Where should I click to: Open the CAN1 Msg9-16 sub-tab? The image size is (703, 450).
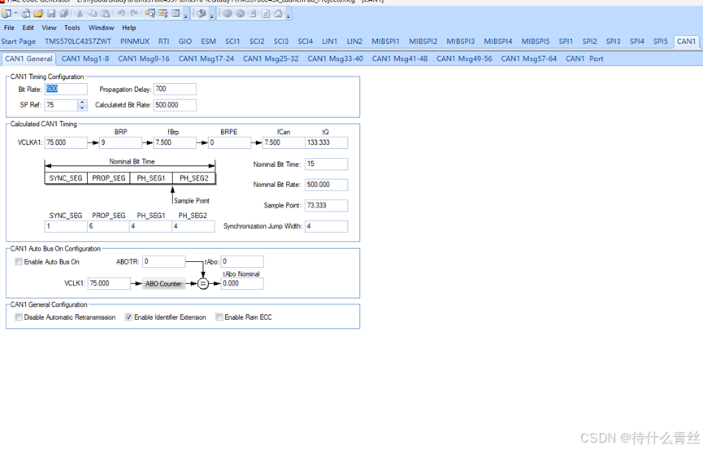tap(144, 59)
